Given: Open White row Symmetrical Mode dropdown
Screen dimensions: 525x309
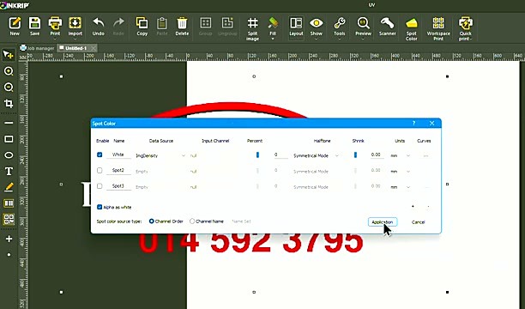Looking at the screenshot, I should click(337, 155).
